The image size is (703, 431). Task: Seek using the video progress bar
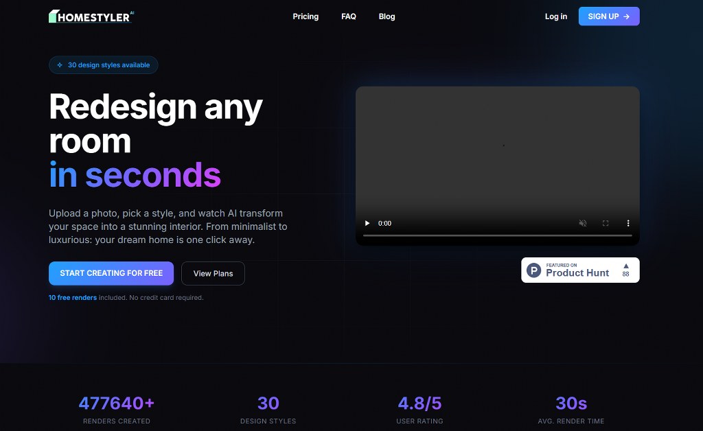pyautogui.click(x=497, y=235)
